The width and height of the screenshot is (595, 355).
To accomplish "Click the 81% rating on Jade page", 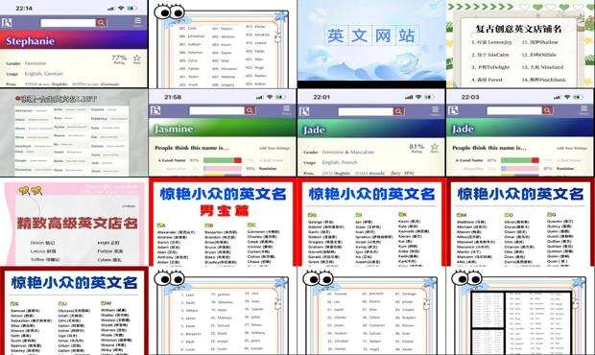I will click(416, 147).
